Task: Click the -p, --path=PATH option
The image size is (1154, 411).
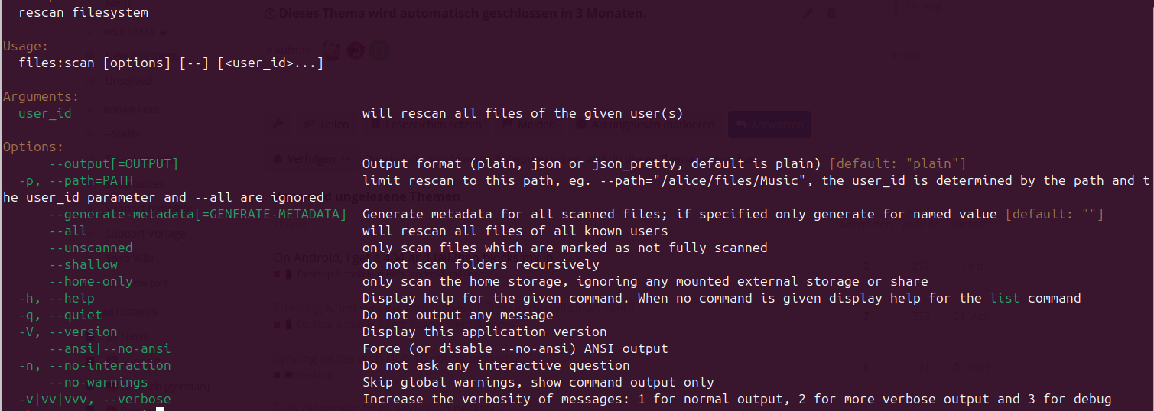Action: pos(76,180)
